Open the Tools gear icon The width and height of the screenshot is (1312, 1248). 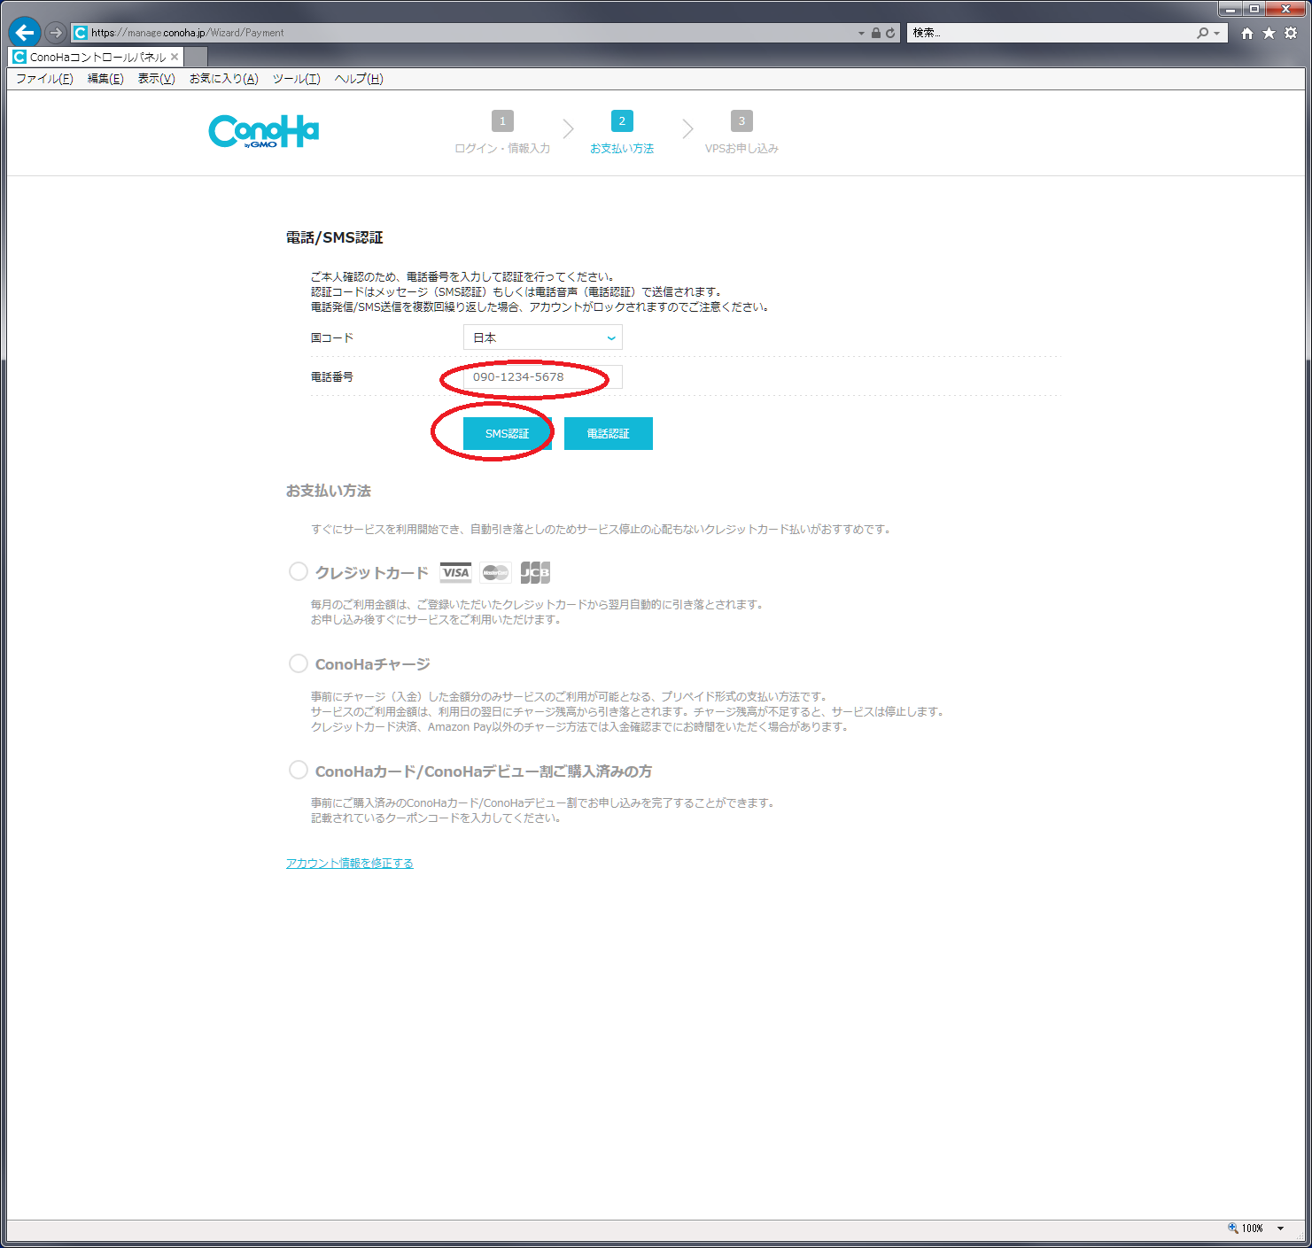[1291, 33]
